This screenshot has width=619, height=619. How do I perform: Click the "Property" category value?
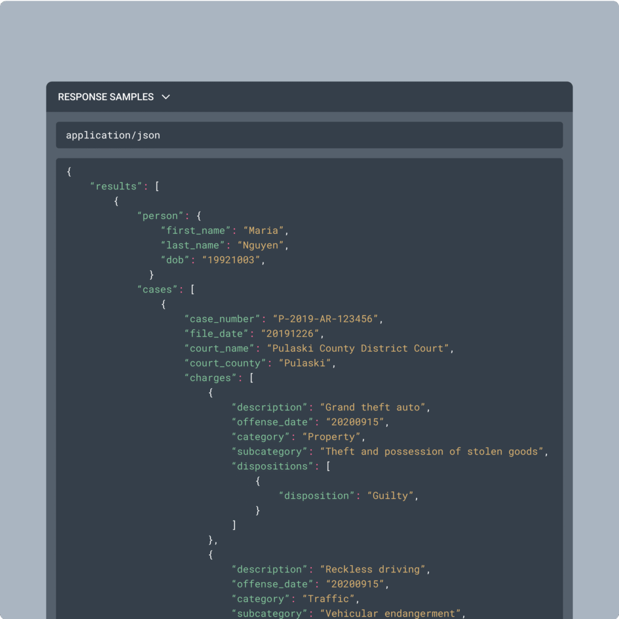(x=331, y=437)
